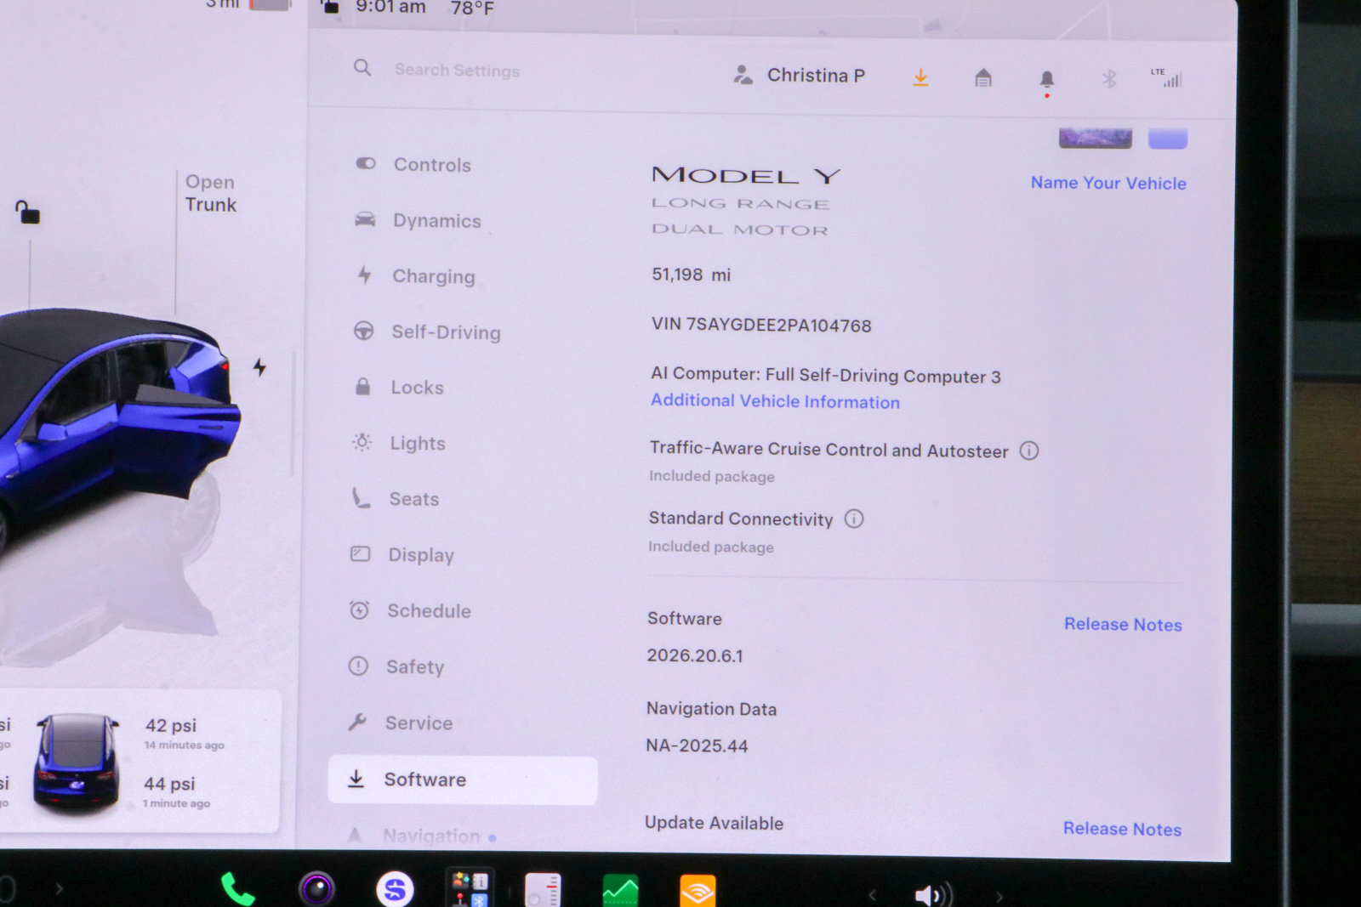Show info for Standard Connectivity
Image resolution: width=1361 pixels, height=907 pixels.
point(854,519)
